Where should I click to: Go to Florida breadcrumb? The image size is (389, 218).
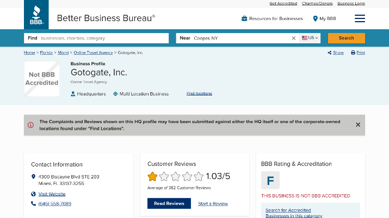click(46, 53)
